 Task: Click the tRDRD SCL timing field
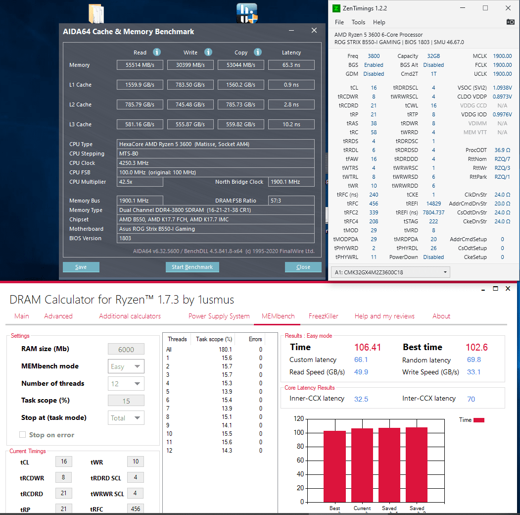point(135,477)
